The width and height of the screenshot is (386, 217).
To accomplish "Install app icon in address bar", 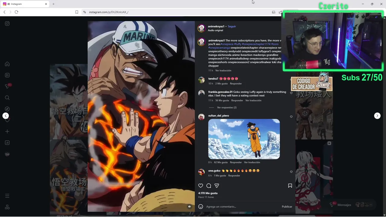I will pyautogui.click(x=274, y=12).
